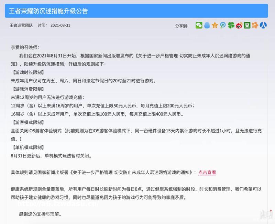Share the announcement to Douban
The width and height of the screenshot is (275, 224).
[247, 25]
